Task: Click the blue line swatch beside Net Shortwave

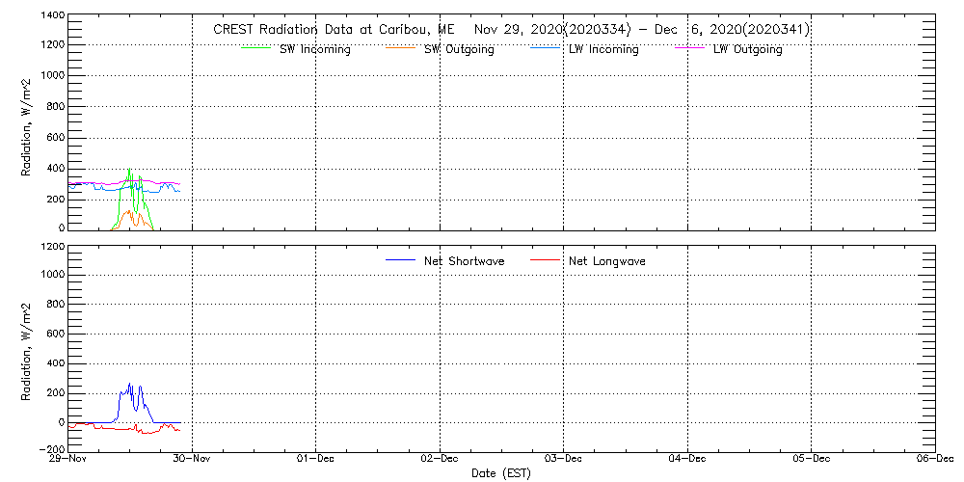Action: coord(399,261)
